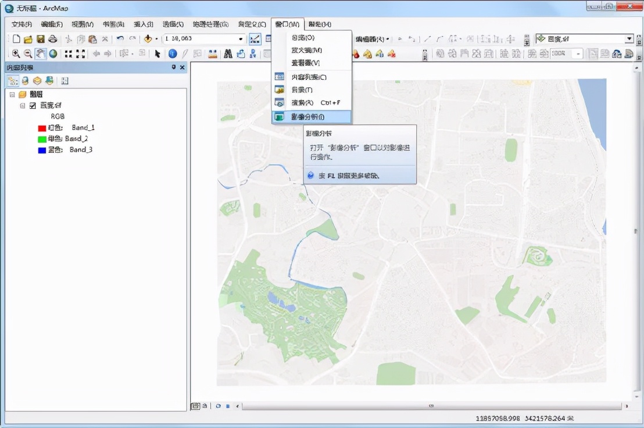Open a map document with the Open icon

click(x=28, y=38)
